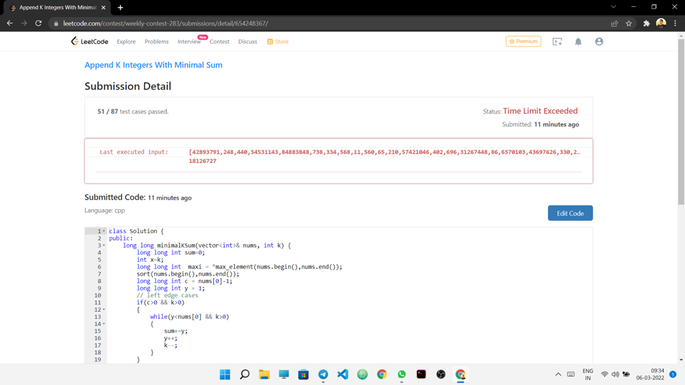Viewport: 685px width, 385px height.
Task: Click the Edit Code button
Action: (x=570, y=213)
